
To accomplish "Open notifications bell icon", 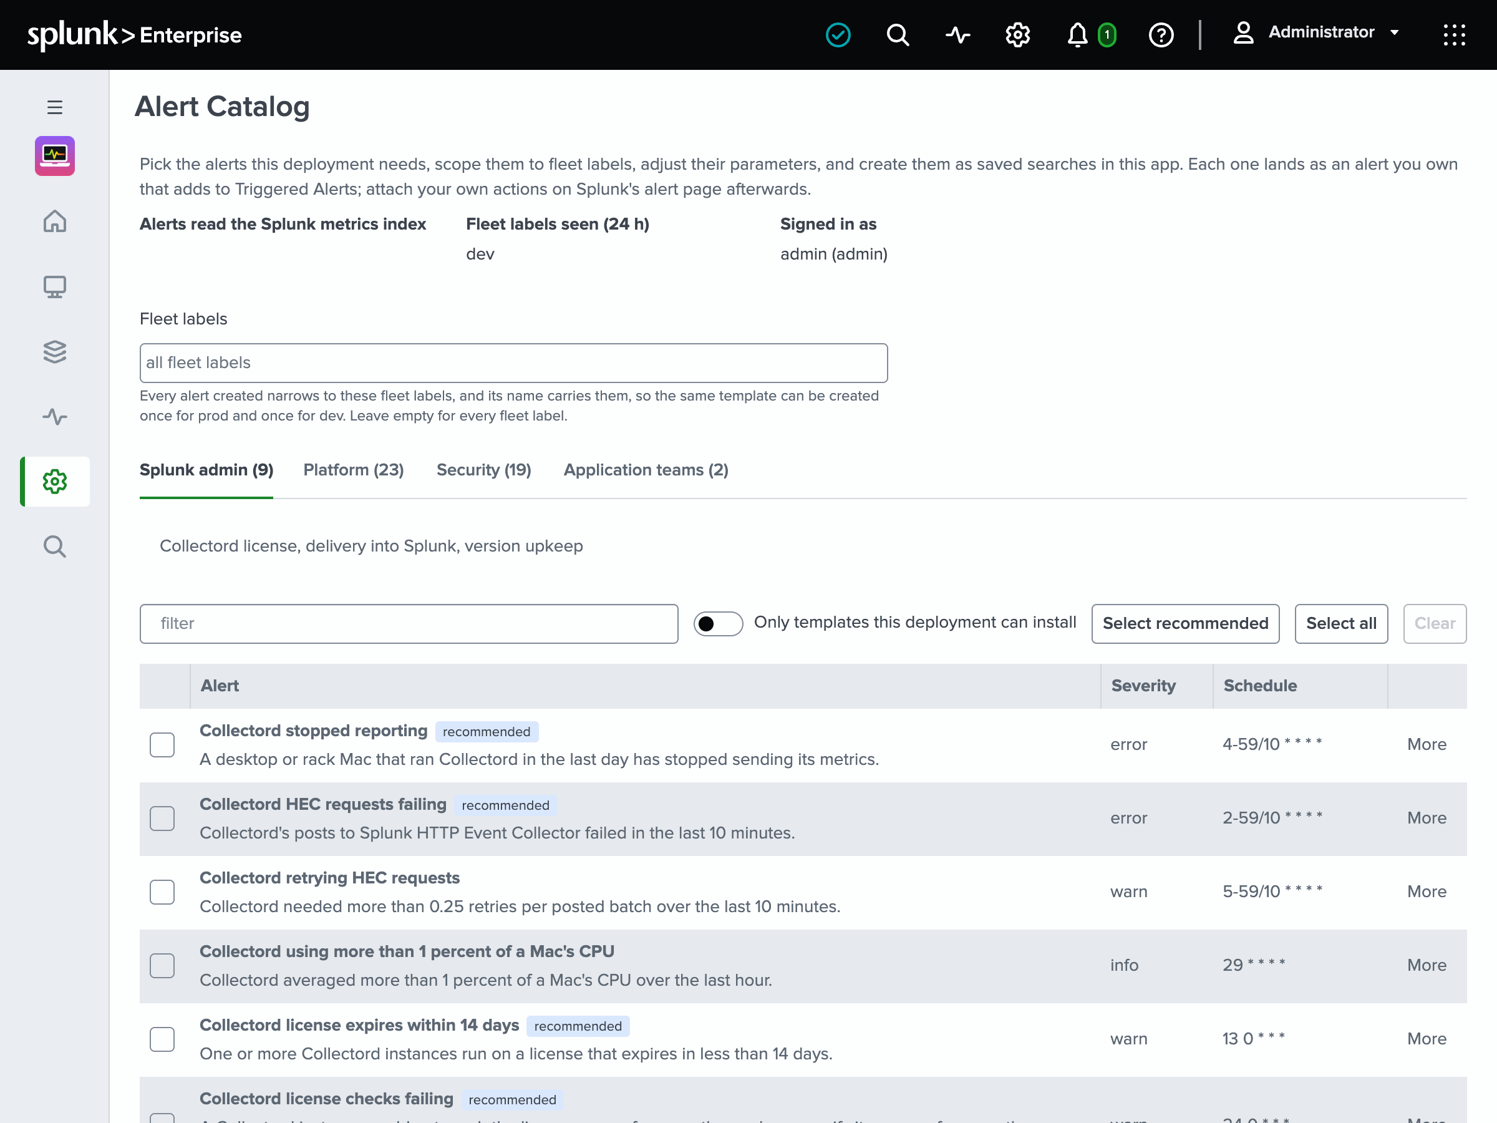I will point(1077,34).
